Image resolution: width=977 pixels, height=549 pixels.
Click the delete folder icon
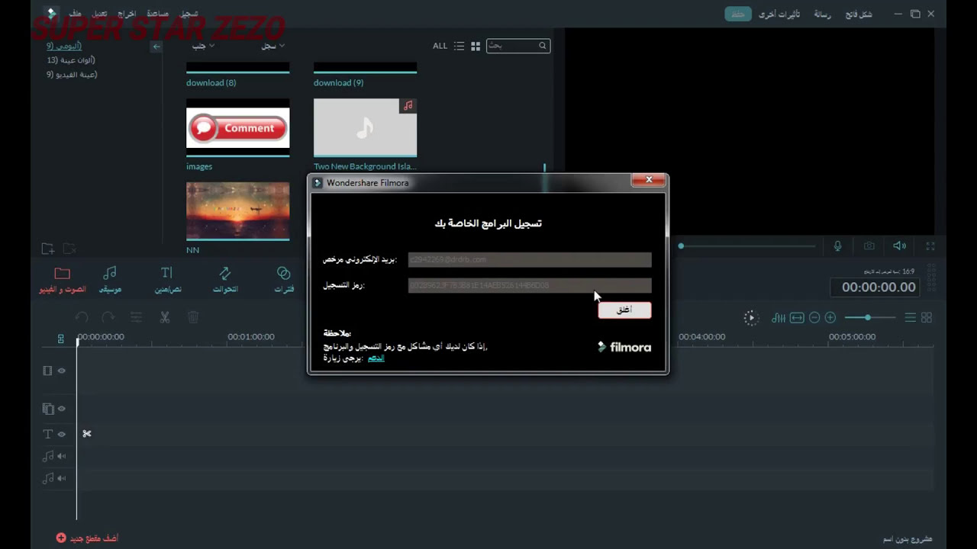click(69, 249)
